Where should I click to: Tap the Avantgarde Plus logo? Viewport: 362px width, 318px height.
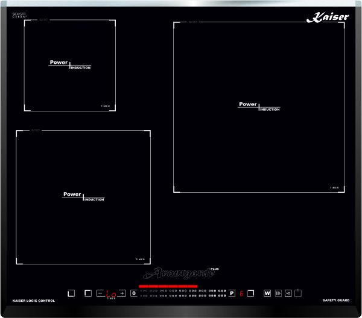coord(180,273)
